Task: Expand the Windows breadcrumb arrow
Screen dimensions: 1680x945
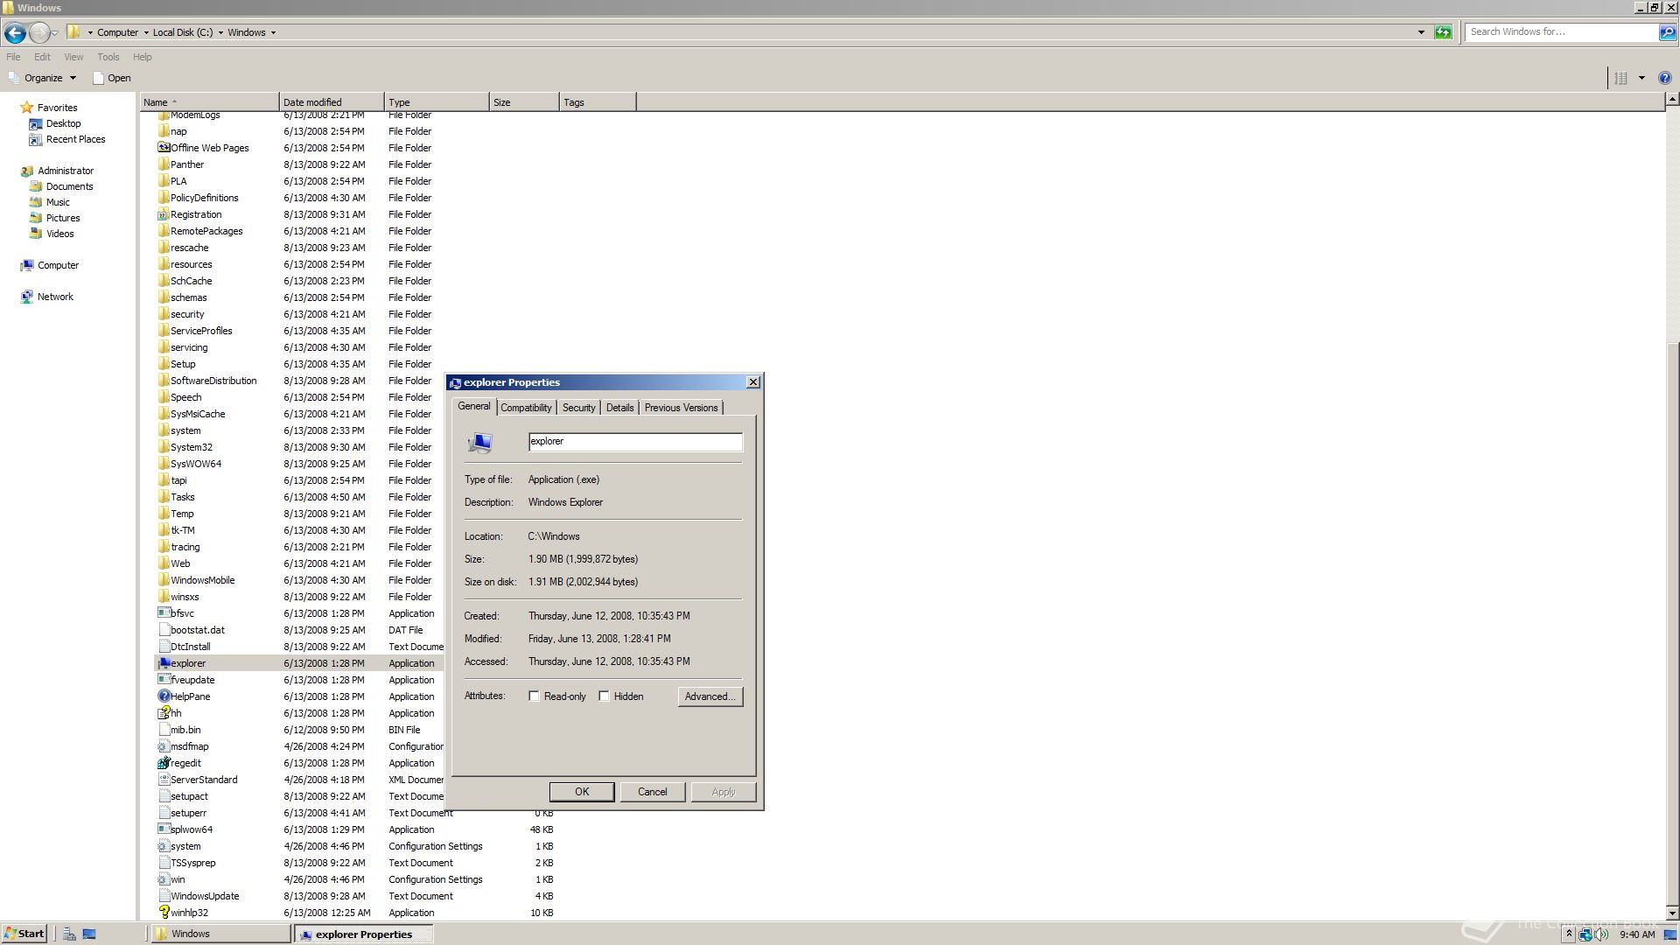Action: click(273, 32)
